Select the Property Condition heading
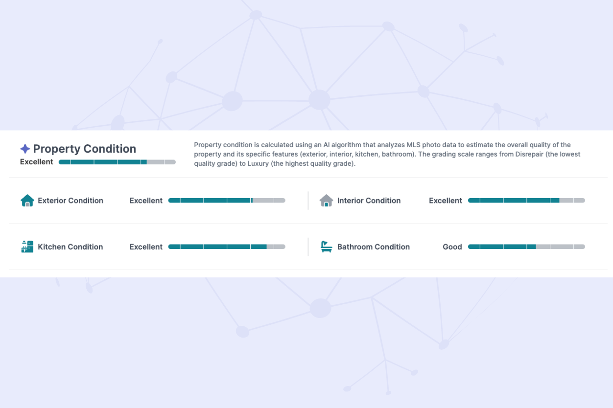The width and height of the screenshot is (613, 408). (x=84, y=148)
